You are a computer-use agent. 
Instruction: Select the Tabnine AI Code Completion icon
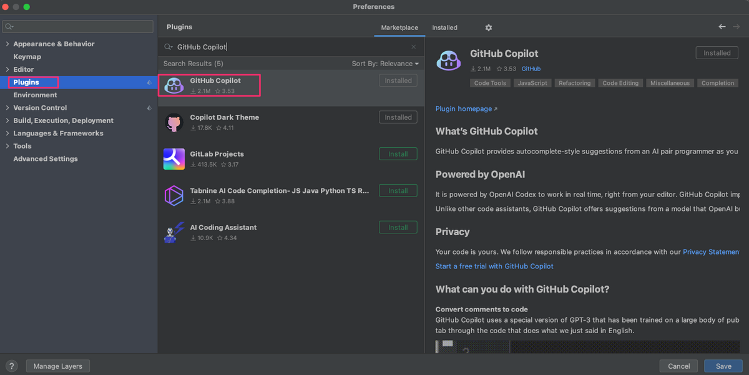point(174,195)
